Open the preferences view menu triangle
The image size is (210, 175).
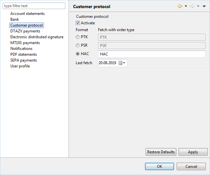point(204,6)
